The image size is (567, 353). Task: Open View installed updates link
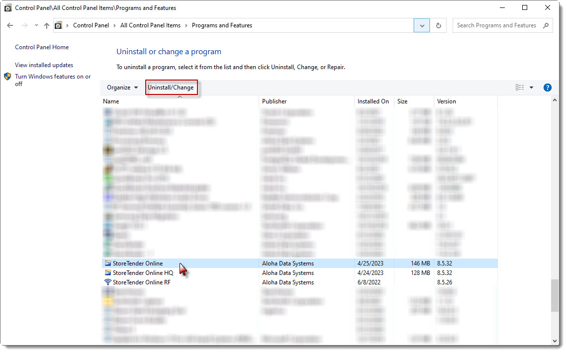[44, 65]
